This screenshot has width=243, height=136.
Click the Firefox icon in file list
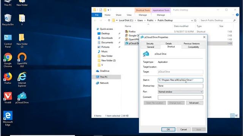(126, 31)
